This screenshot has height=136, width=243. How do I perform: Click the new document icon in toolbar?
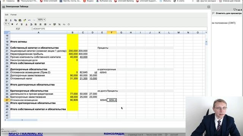coord(6,20)
